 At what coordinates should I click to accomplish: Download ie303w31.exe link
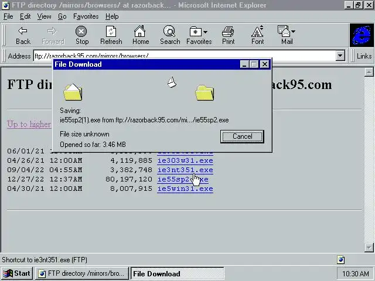(x=185, y=160)
